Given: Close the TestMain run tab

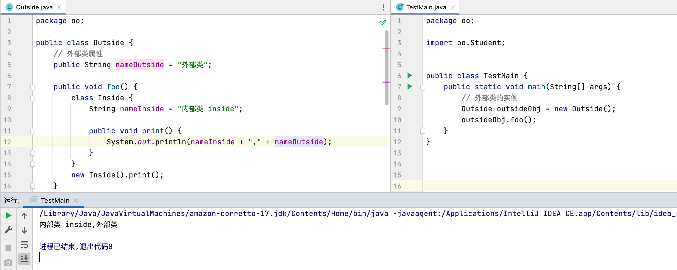Looking at the screenshot, I should 76,201.
